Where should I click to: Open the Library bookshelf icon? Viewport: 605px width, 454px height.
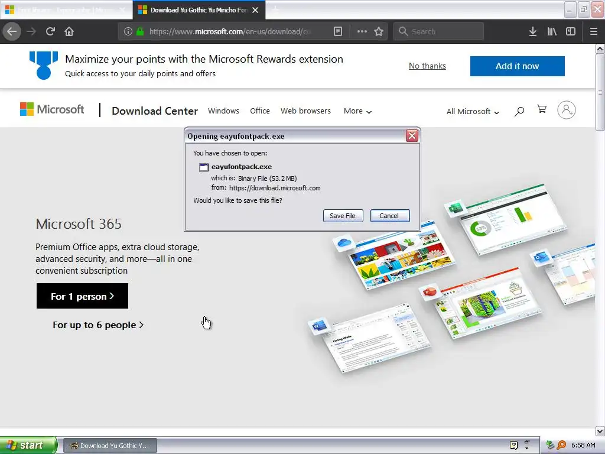[552, 31]
